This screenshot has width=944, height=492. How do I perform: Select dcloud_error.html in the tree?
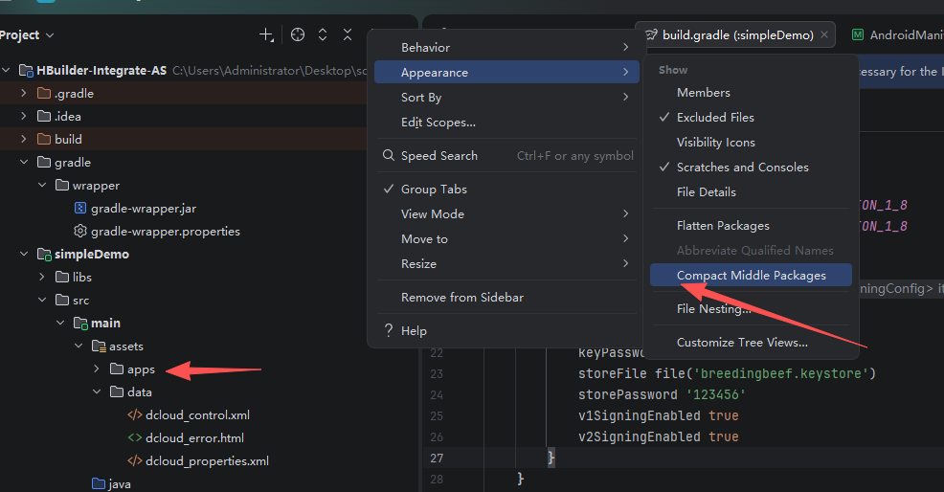[194, 437]
